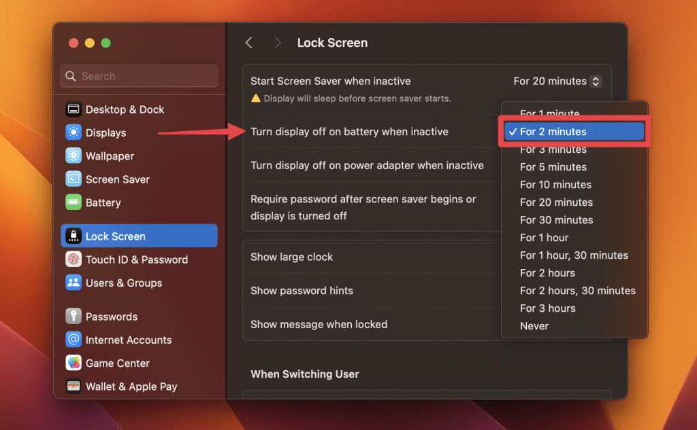Open Touch ID & Password label
This screenshot has width=697, height=430.
tap(136, 259)
